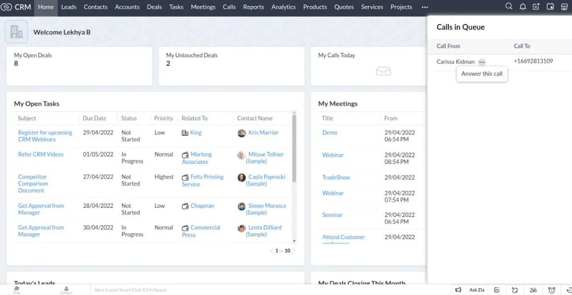Open notifications via bell icon

pos(523,6)
